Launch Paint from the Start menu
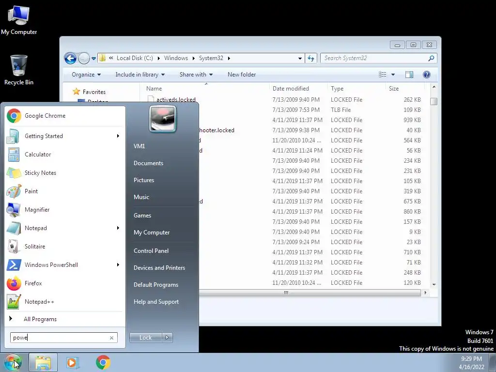The height and width of the screenshot is (372, 496). point(64,191)
